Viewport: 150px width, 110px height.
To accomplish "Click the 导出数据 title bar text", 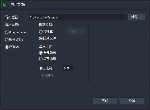I will (18, 4).
